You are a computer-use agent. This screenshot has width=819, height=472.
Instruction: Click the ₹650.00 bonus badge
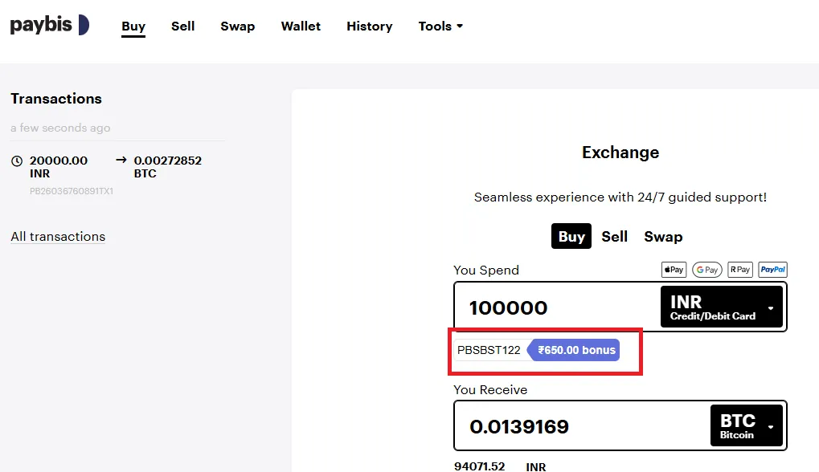575,350
